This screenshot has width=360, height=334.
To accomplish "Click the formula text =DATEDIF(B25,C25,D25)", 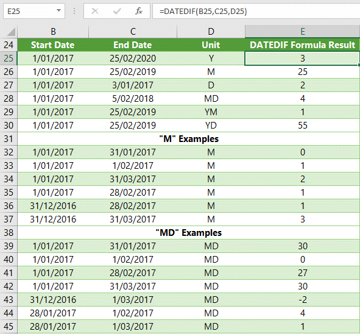I will coord(203,11).
